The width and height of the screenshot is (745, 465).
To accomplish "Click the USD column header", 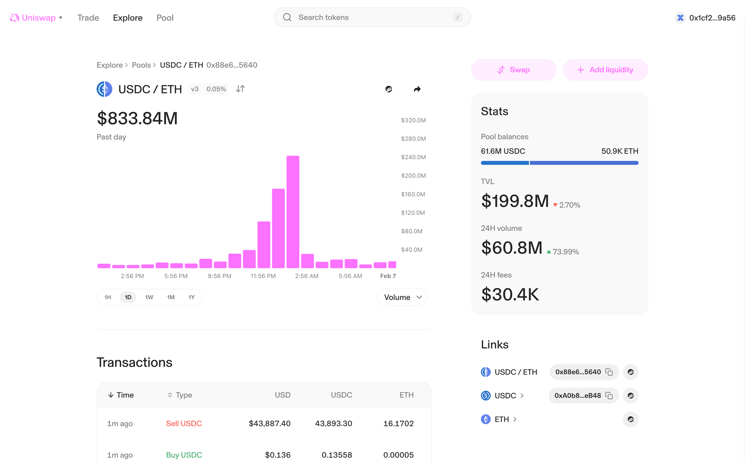I will click(x=282, y=395).
